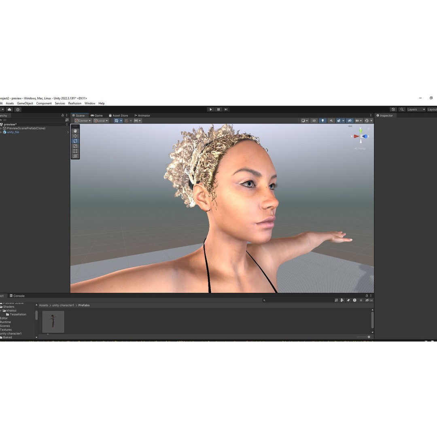Open the scene effects dropdown arrow

344,121
